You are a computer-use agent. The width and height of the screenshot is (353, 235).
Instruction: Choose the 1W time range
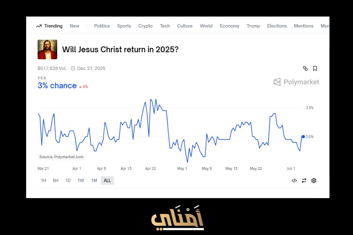81,181
